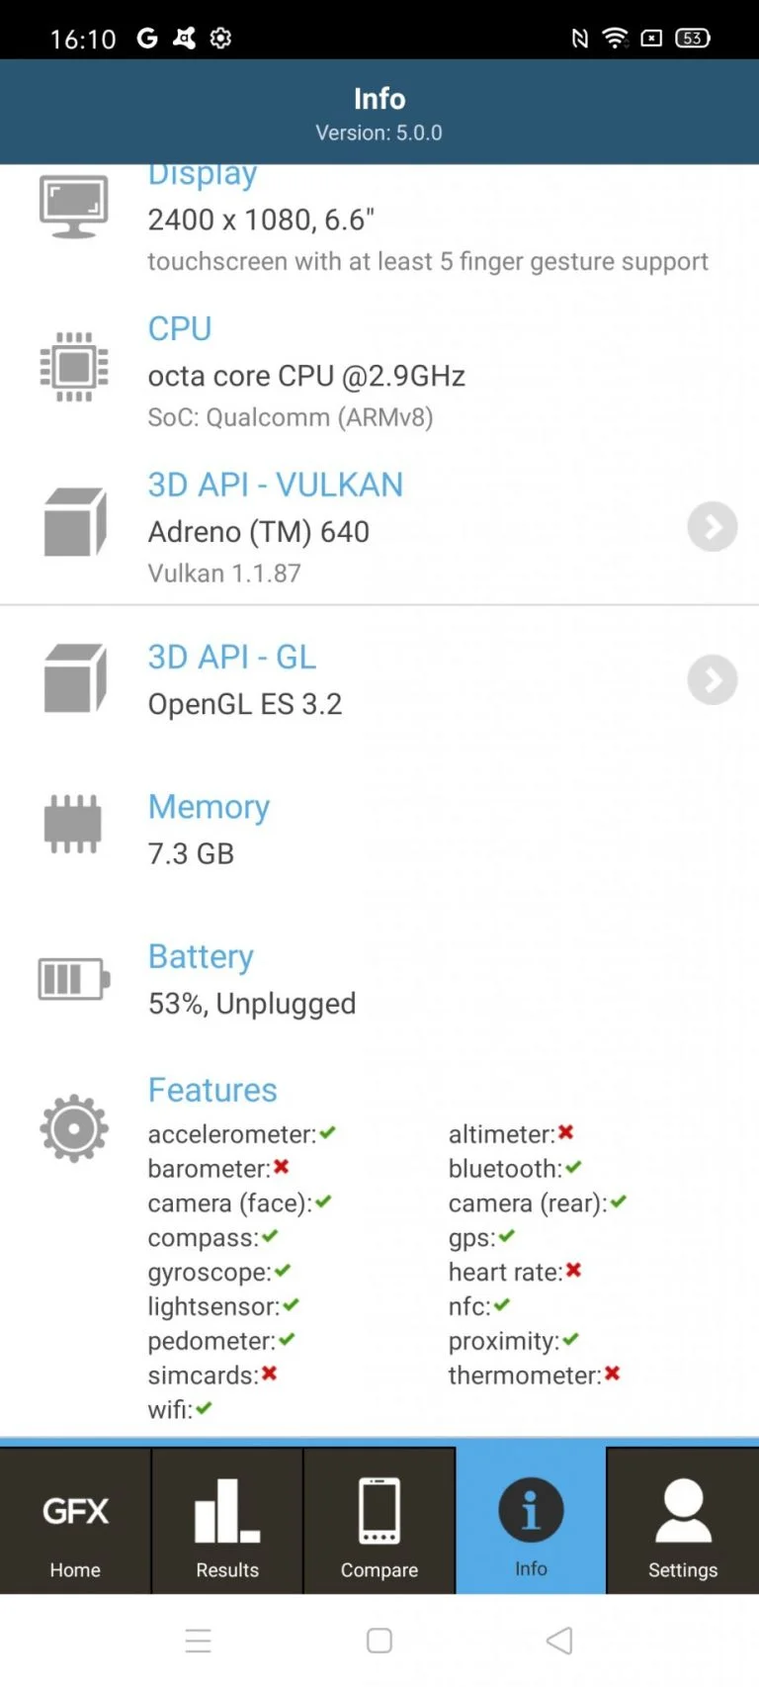Click the barometer red cross mark
Viewport: 759px width, 1687px height.
click(x=282, y=1167)
